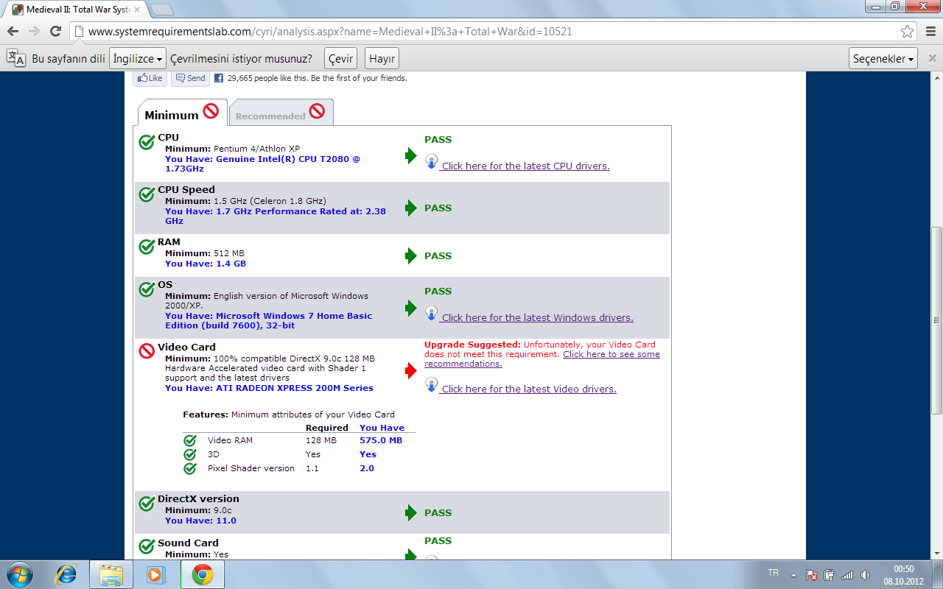
Task: Click the PASS text in the RAM row
Action: [x=438, y=256]
